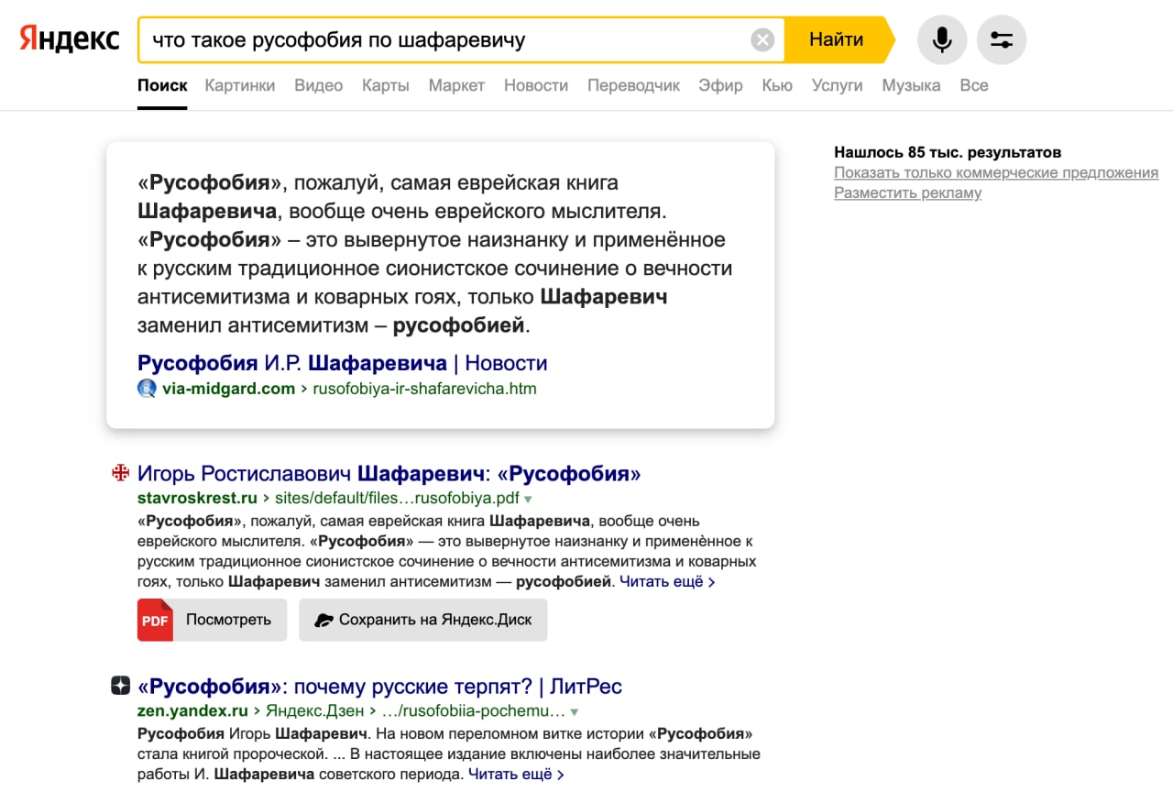Select the Поиск tab
The height and width of the screenshot is (803, 1173).
pos(162,85)
